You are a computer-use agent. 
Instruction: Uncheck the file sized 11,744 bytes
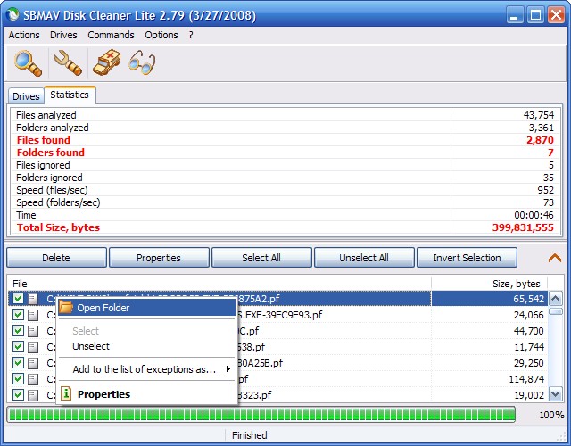point(18,347)
